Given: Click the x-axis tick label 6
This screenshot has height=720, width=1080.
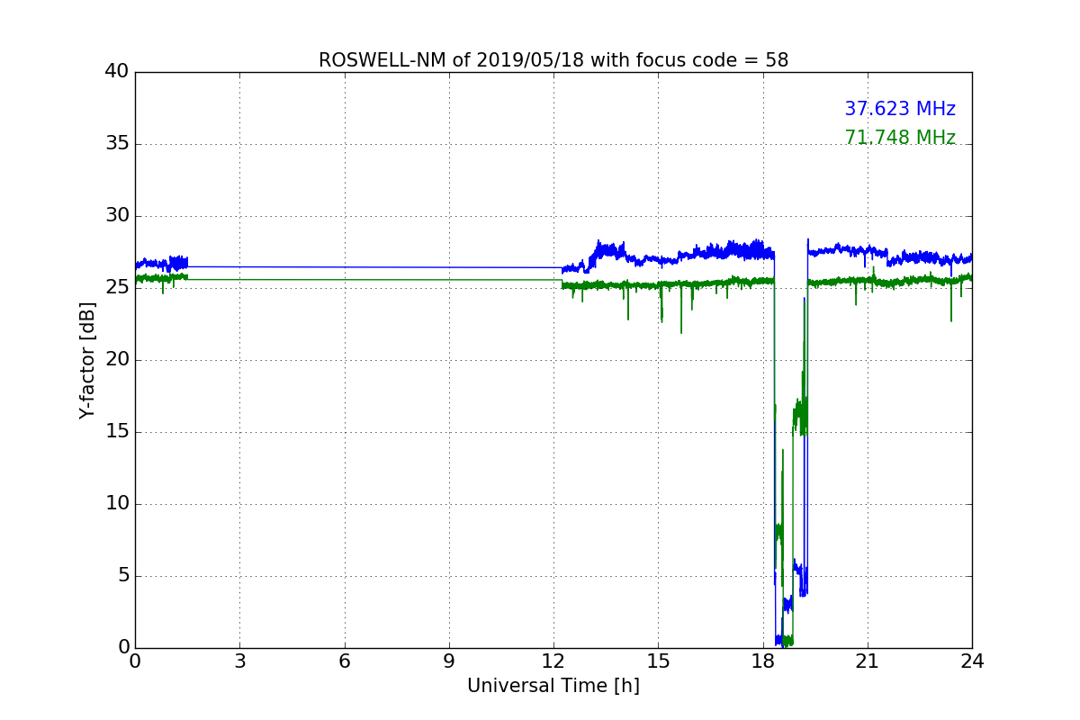Looking at the screenshot, I should 345,661.
